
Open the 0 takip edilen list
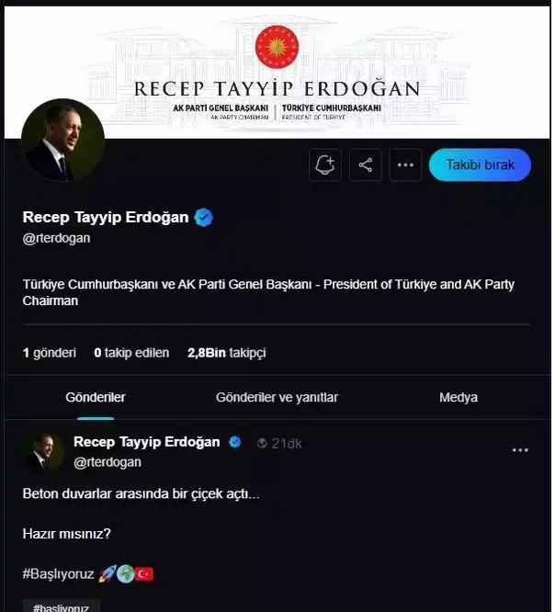(131, 352)
